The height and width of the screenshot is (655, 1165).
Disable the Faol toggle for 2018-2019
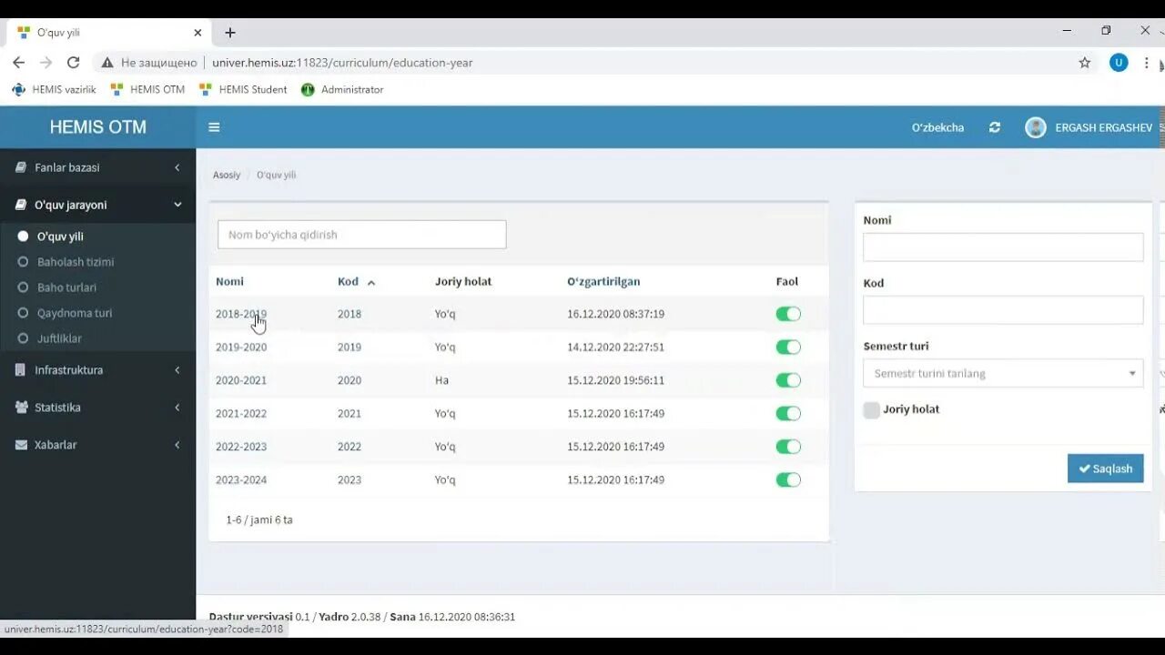pyautogui.click(x=788, y=313)
